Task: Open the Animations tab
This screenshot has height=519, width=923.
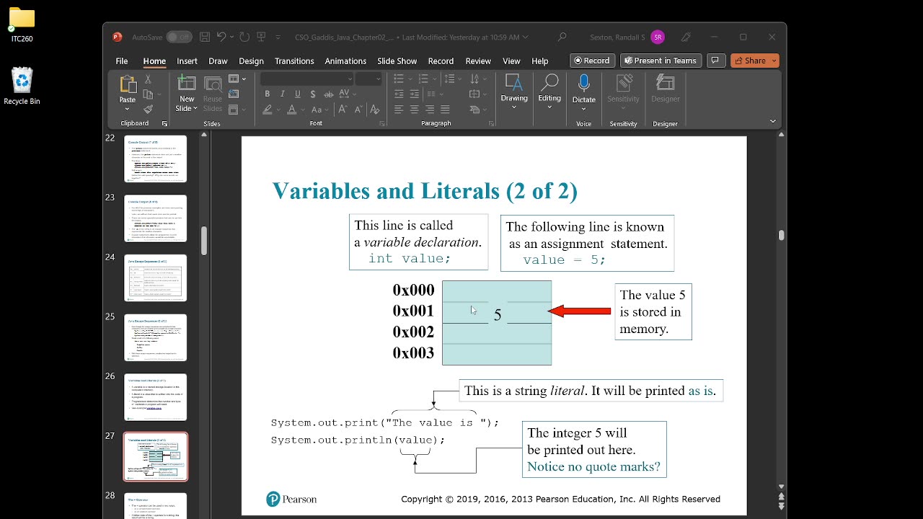Action: (345, 61)
